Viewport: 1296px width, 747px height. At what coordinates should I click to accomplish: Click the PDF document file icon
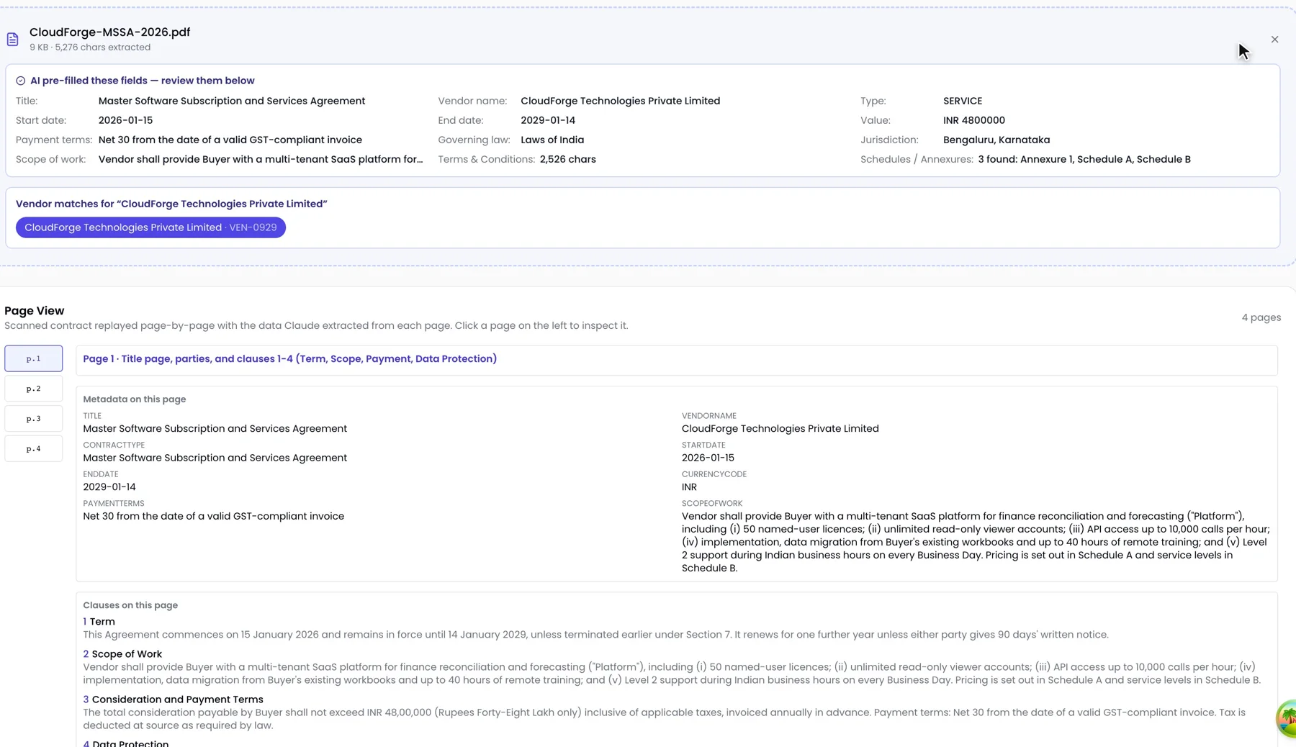pyautogui.click(x=12, y=40)
